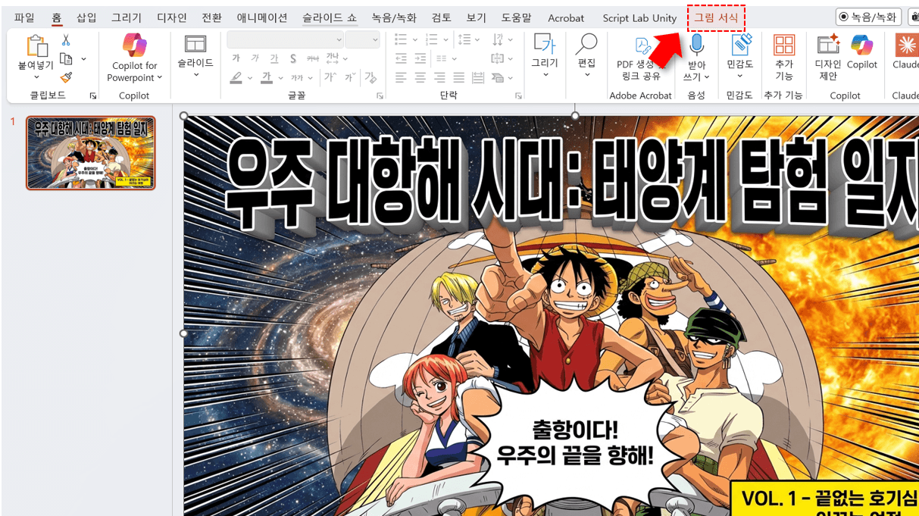Toggle bold formatting on selected text
Image resolution: width=919 pixels, height=516 pixels.
pos(238,58)
